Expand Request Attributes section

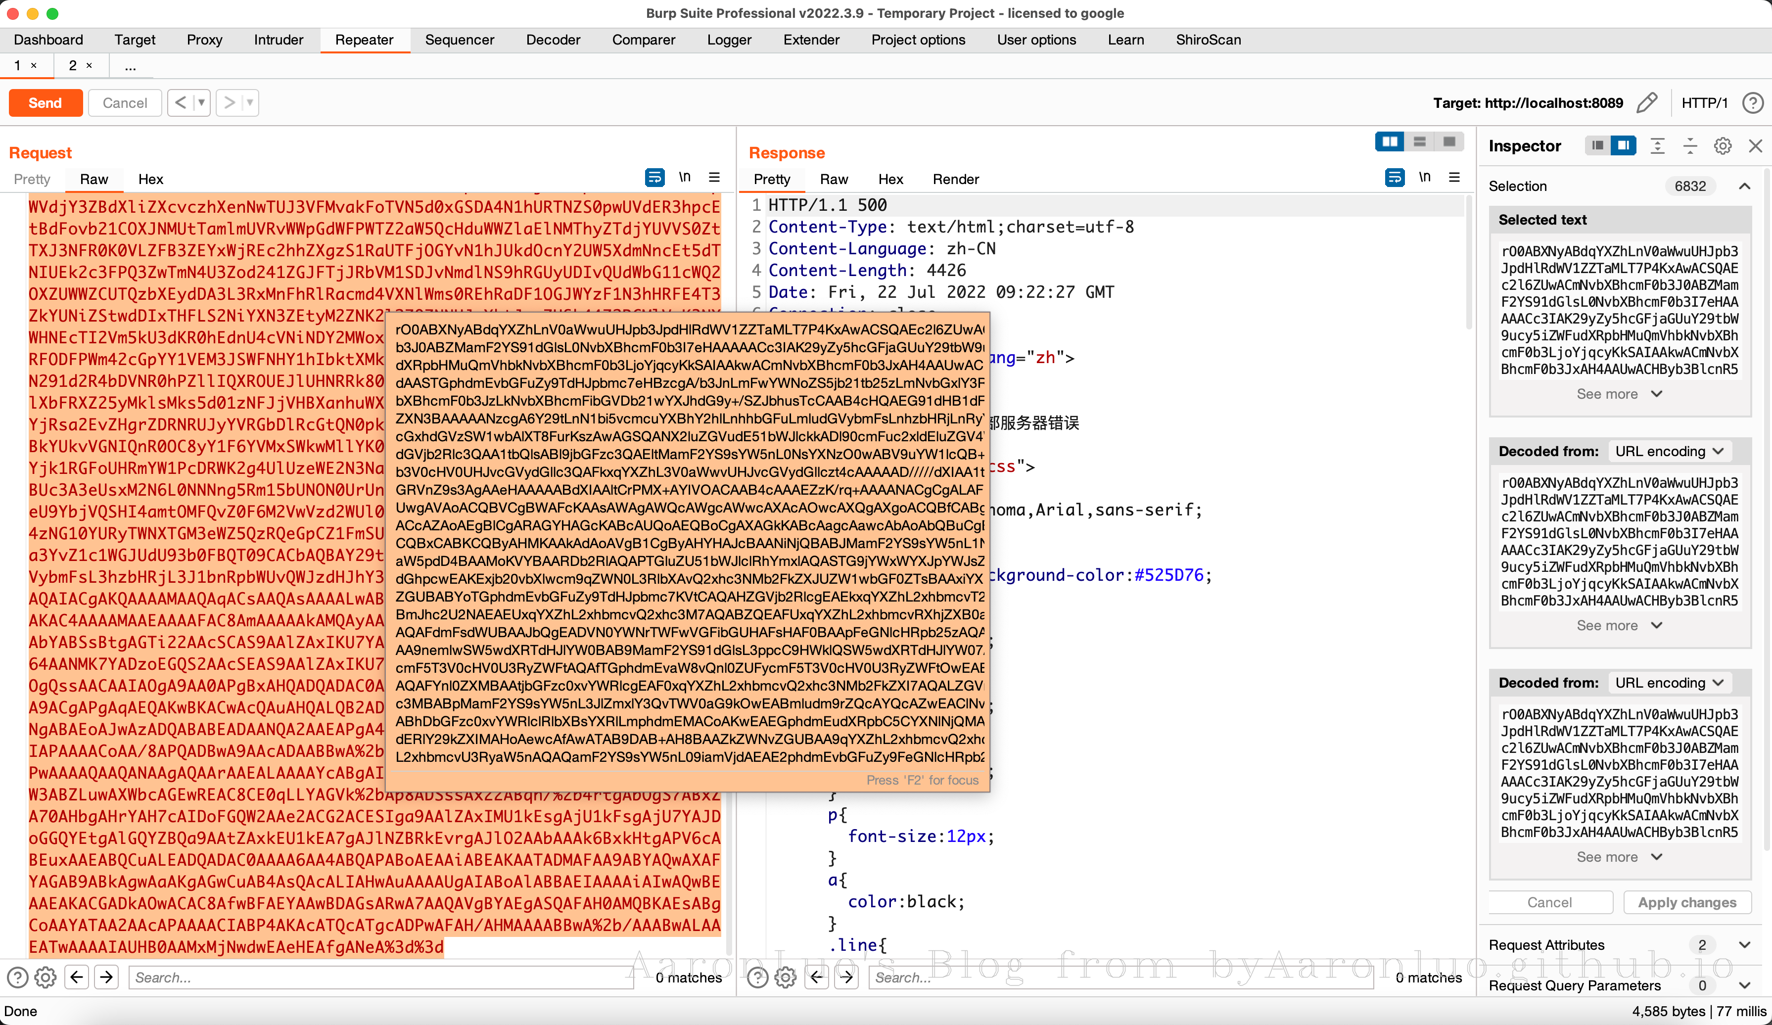coord(1745,945)
